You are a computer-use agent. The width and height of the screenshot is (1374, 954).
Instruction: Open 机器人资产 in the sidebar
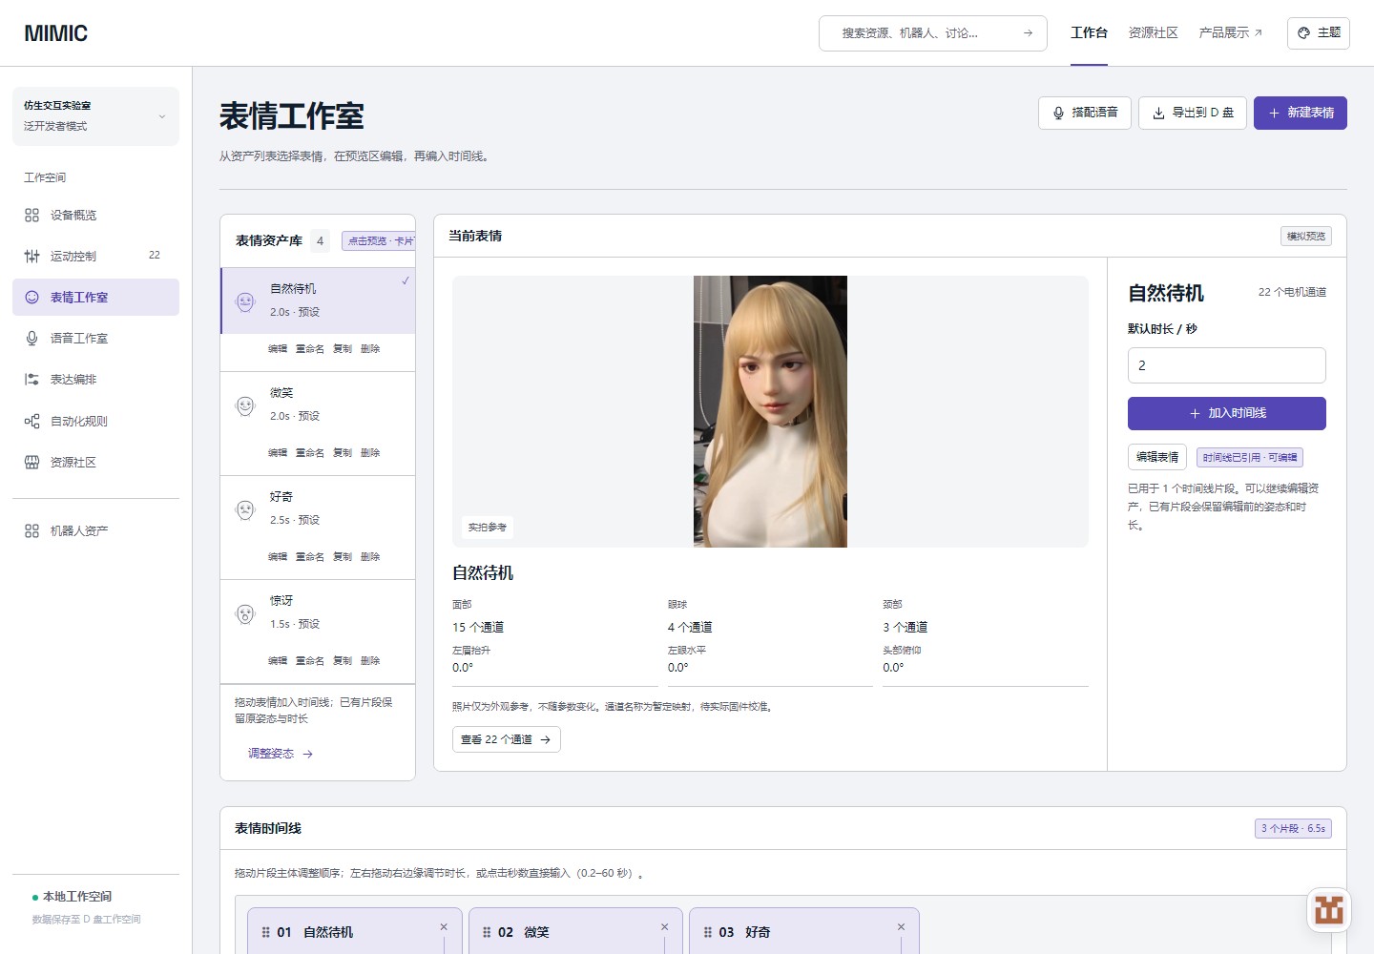pyautogui.click(x=95, y=530)
